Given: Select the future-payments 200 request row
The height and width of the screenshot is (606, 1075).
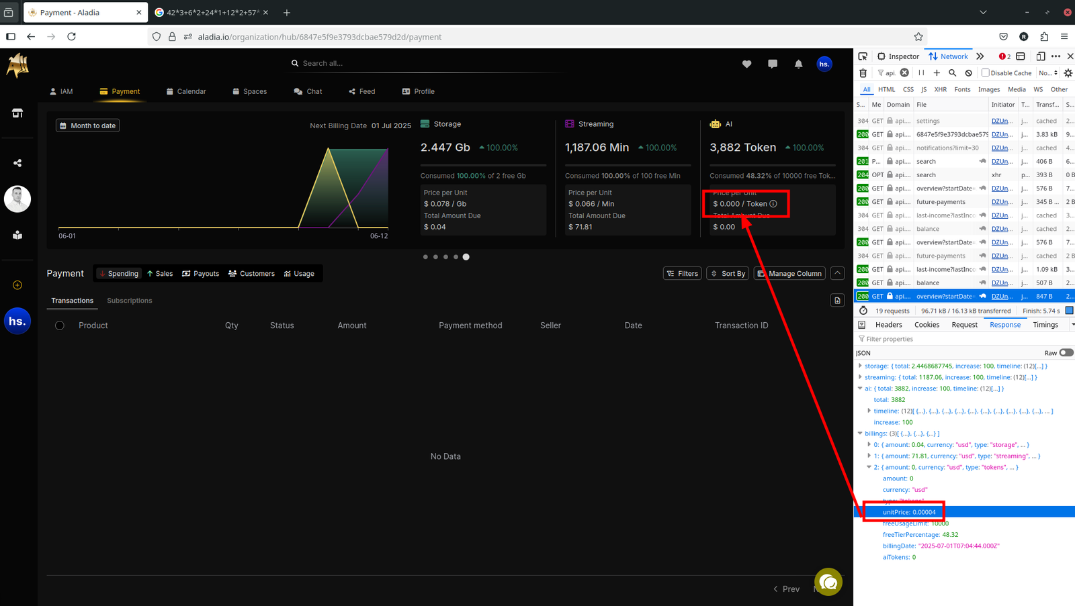Looking at the screenshot, I should (x=964, y=202).
